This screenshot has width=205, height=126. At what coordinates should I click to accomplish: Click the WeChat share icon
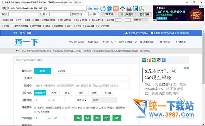click(x=154, y=60)
